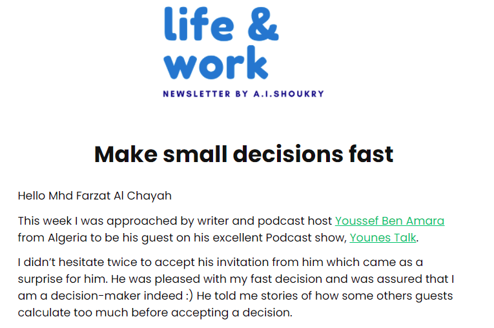Click the word "work" in the logo
This screenshot has width=494, height=328.
tap(216, 63)
